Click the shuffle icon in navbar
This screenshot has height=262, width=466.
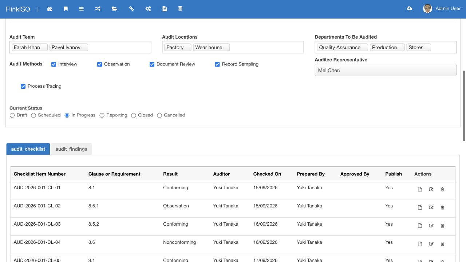tap(98, 9)
